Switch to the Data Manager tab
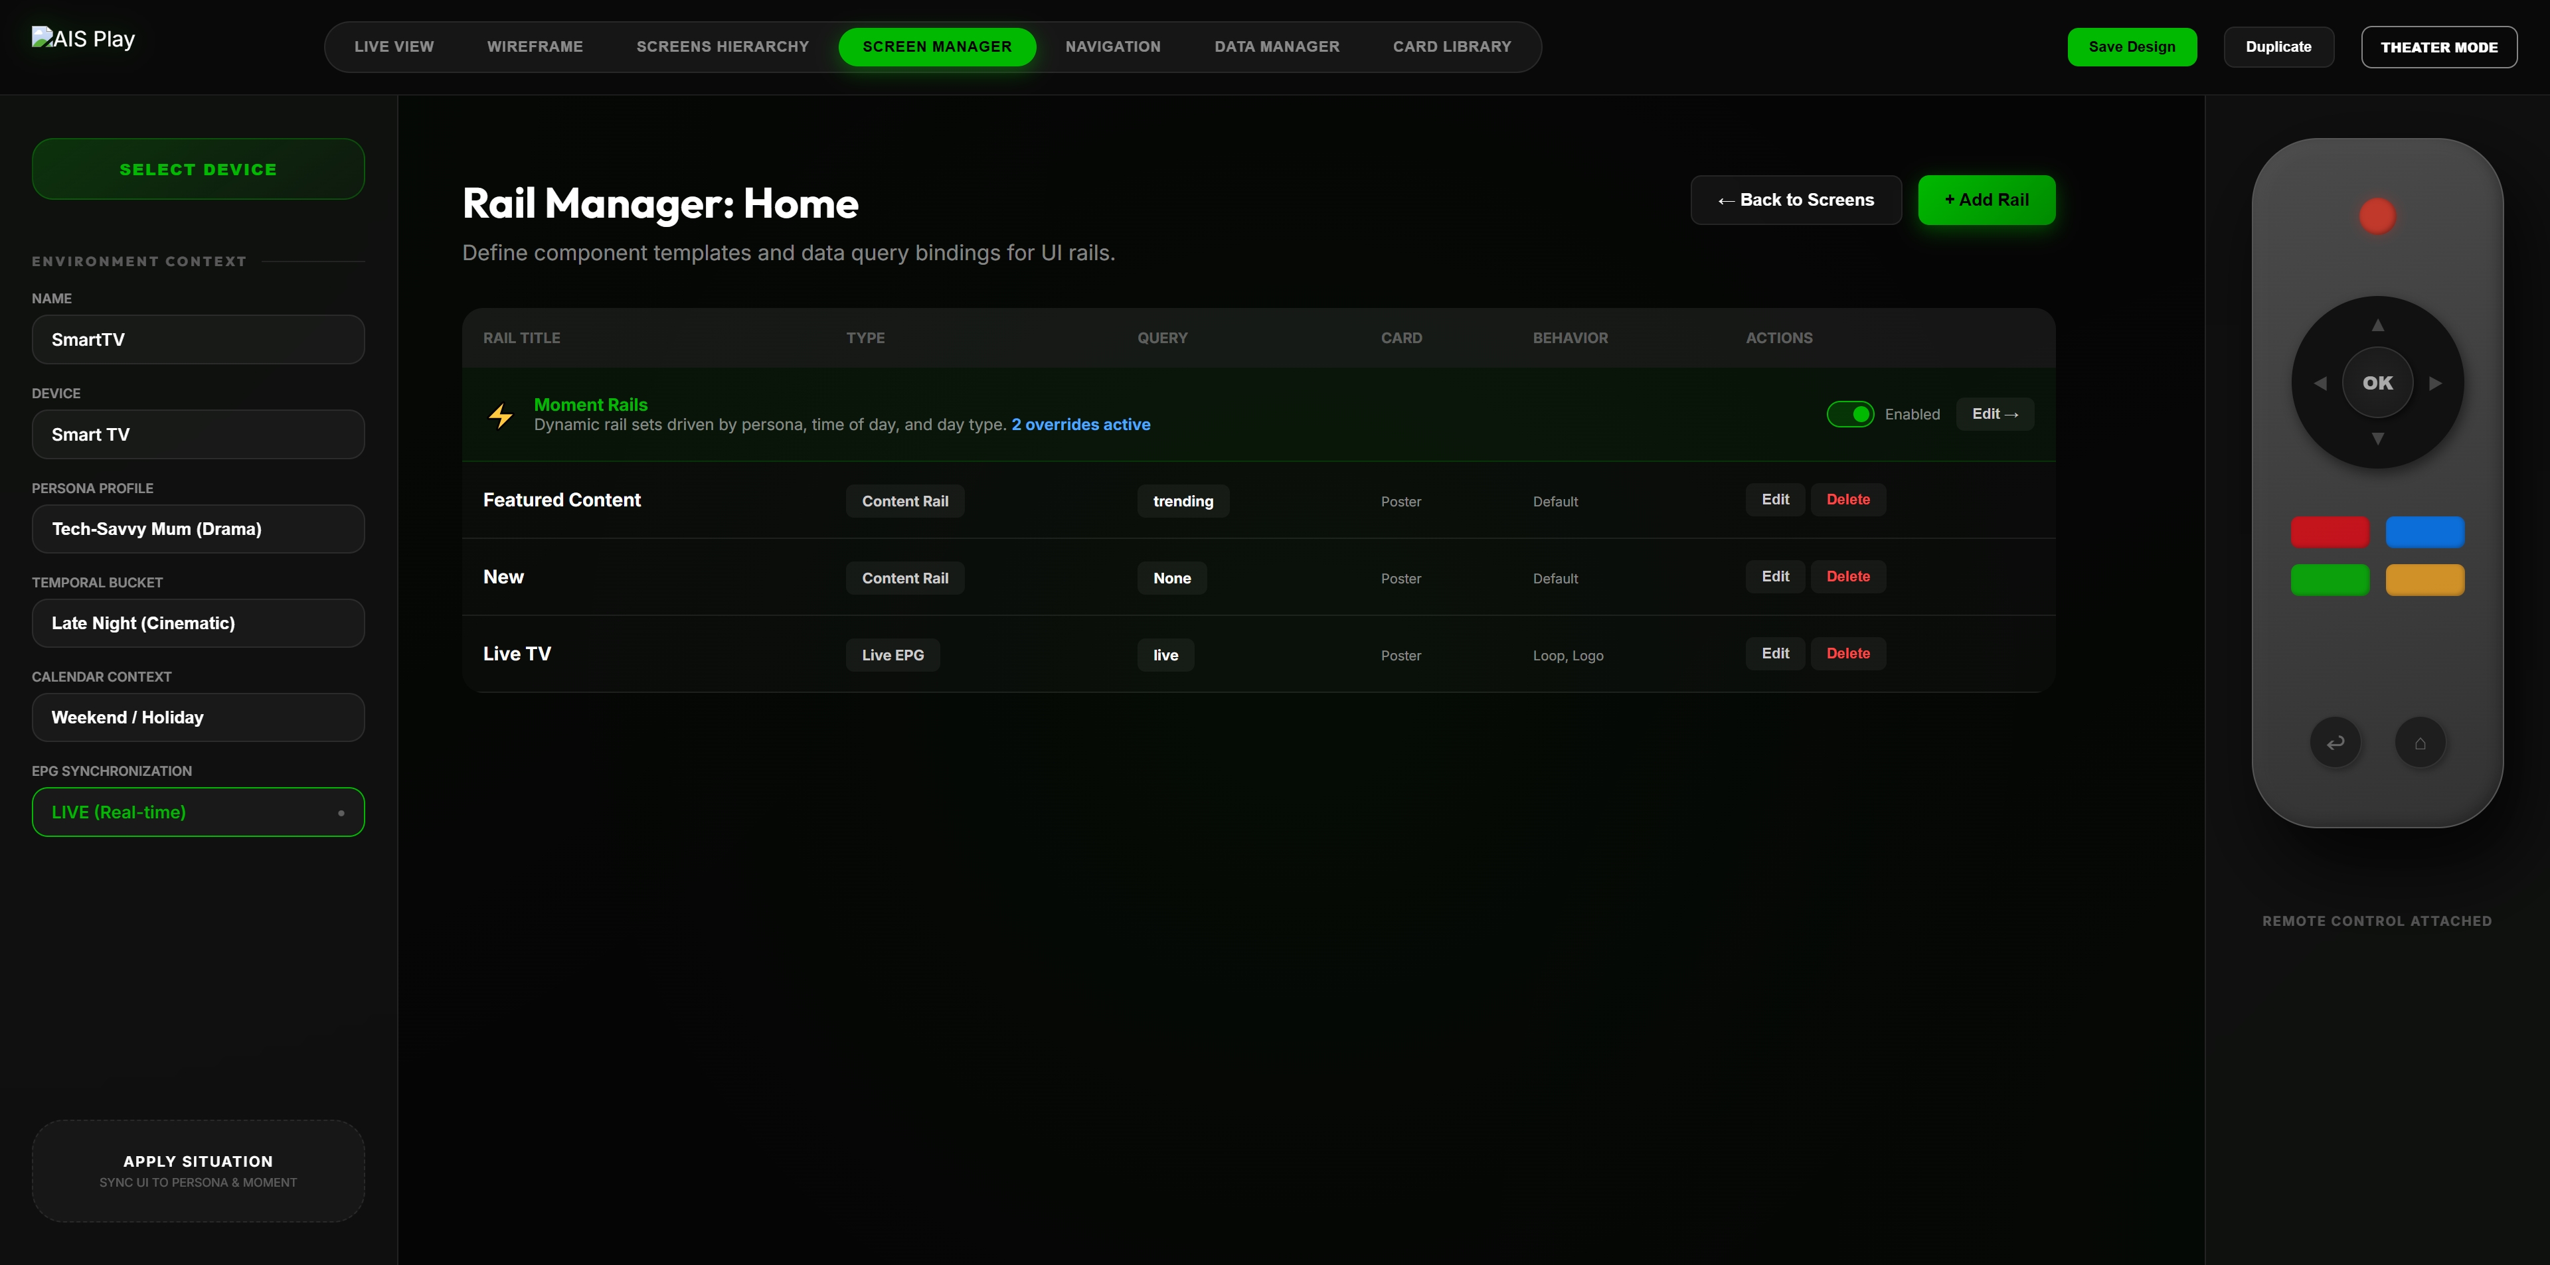The width and height of the screenshot is (2550, 1265). click(1276, 46)
